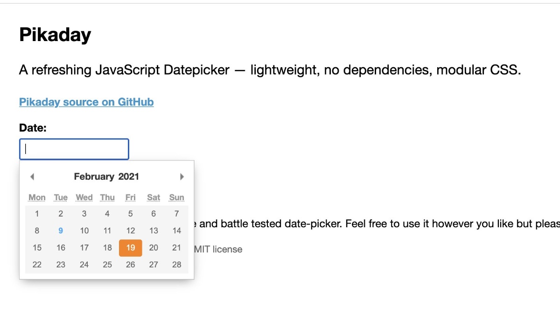
Task: Select February 27 in the calendar
Action: [x=154, y=265]
